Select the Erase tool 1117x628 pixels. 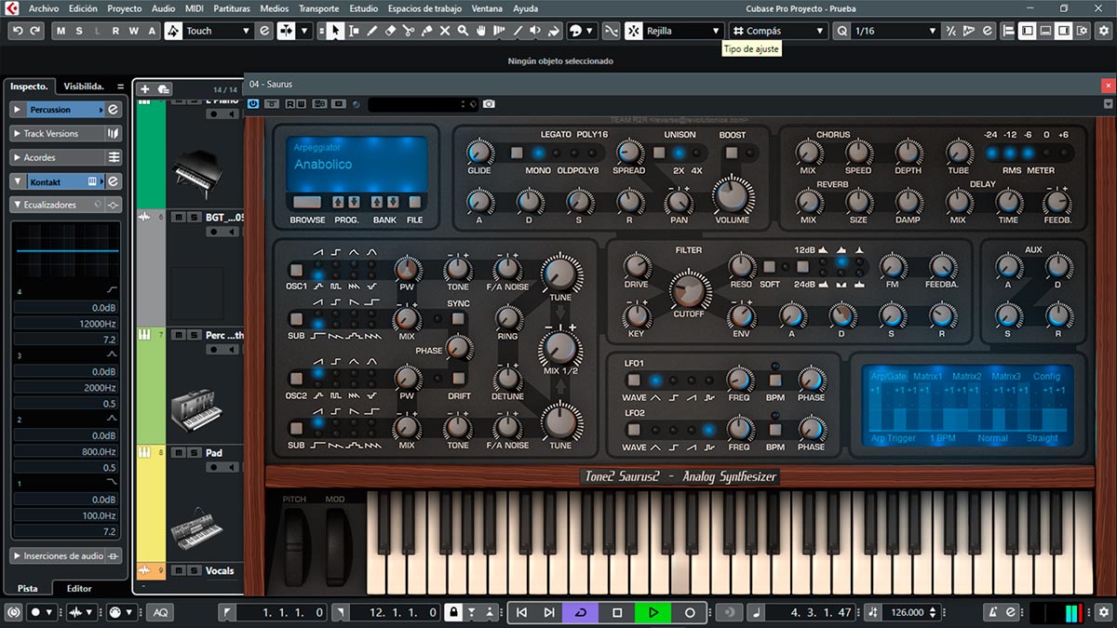pos(391,31)
